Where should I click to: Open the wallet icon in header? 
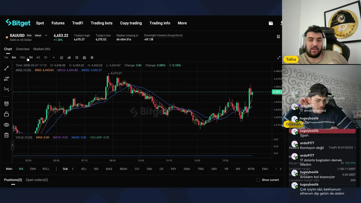[x=271, y=23]
